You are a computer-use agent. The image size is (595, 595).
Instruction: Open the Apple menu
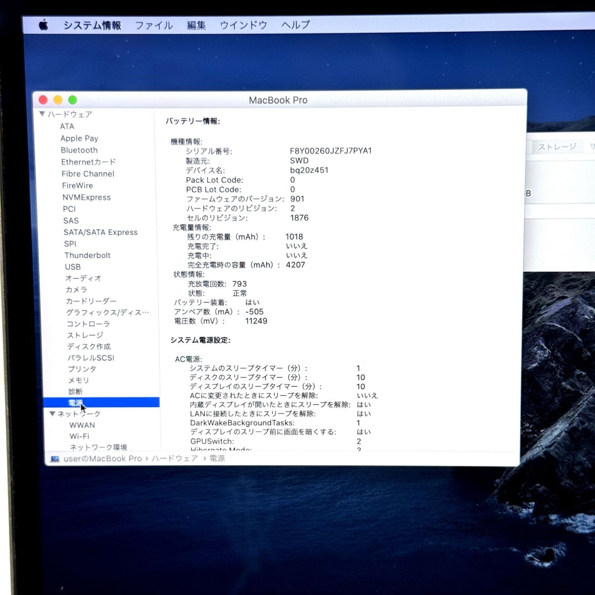click(44, 26)
